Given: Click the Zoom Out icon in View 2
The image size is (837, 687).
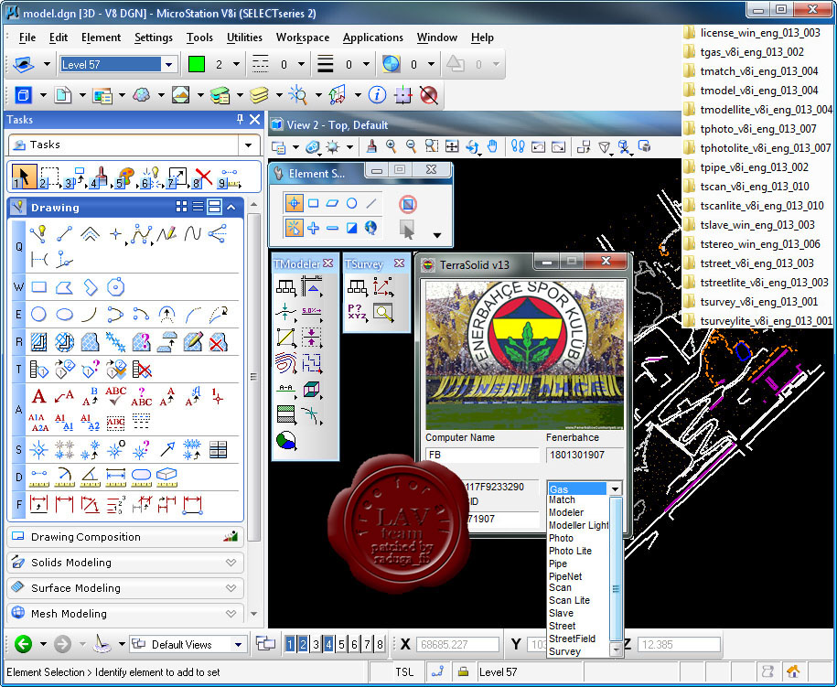Looking at the screenshot, I should [x=411, y=145].
